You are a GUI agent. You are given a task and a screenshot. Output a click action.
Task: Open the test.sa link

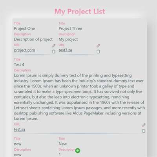click(x=20, y=130)
